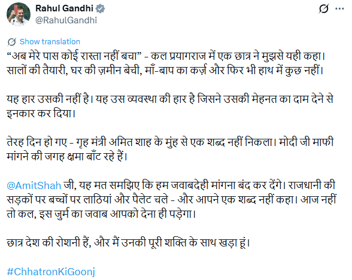Screen dimensions: 352x280
Task: Open the @AmitShah mention link
Action: click(34, 185)
